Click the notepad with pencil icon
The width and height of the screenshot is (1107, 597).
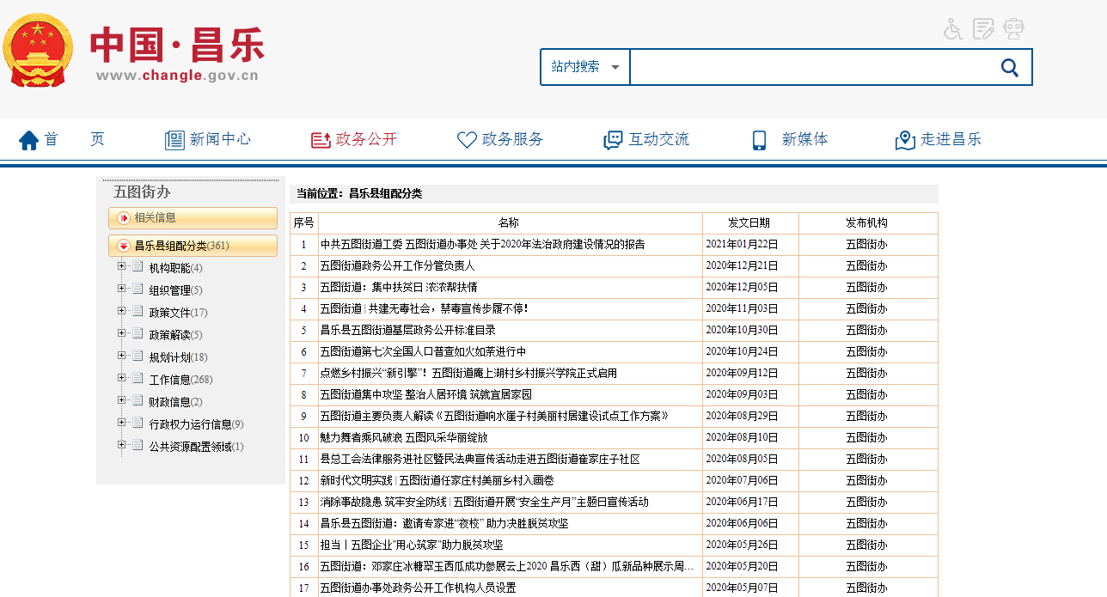click(983, 29)
